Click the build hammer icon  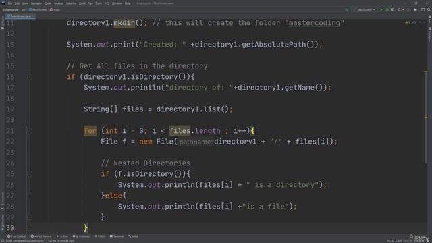(x=346, y=9)
